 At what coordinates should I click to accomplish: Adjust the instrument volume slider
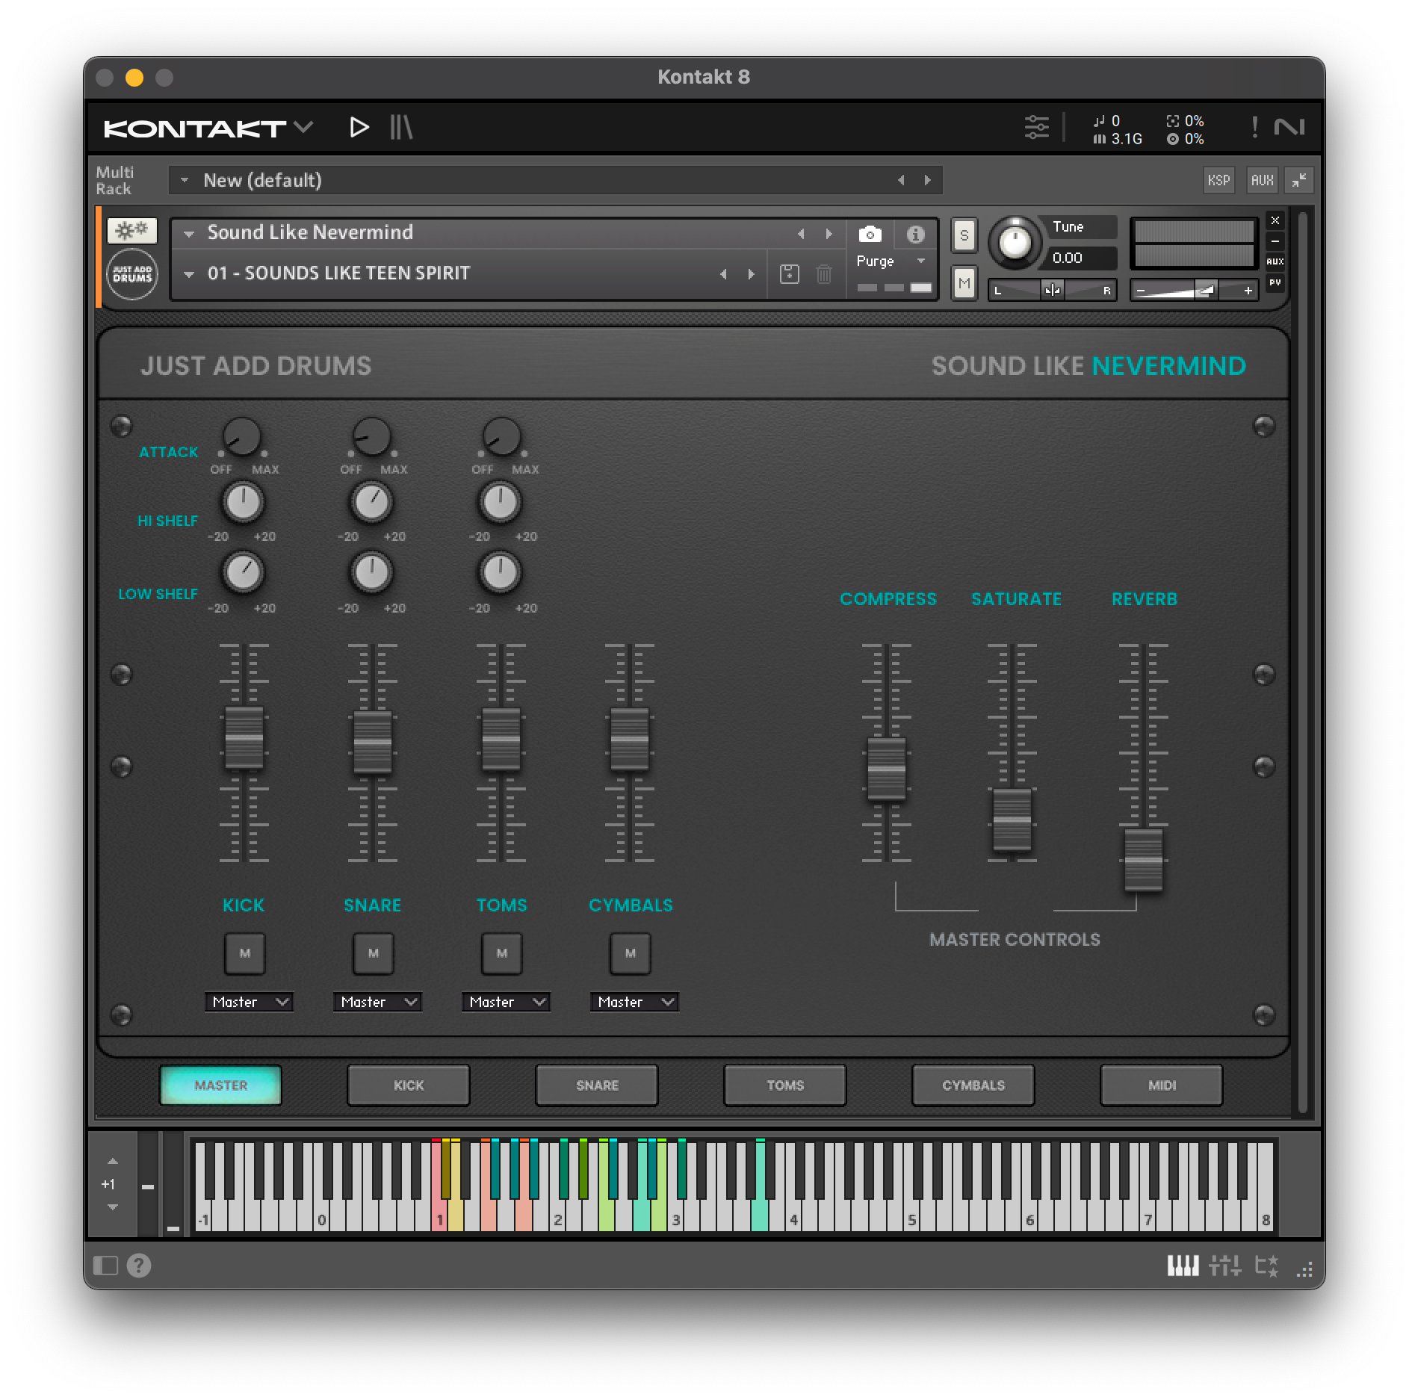(1194, 290)
